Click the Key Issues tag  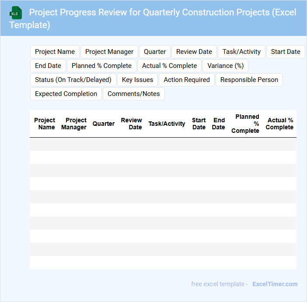click(137, 80)
